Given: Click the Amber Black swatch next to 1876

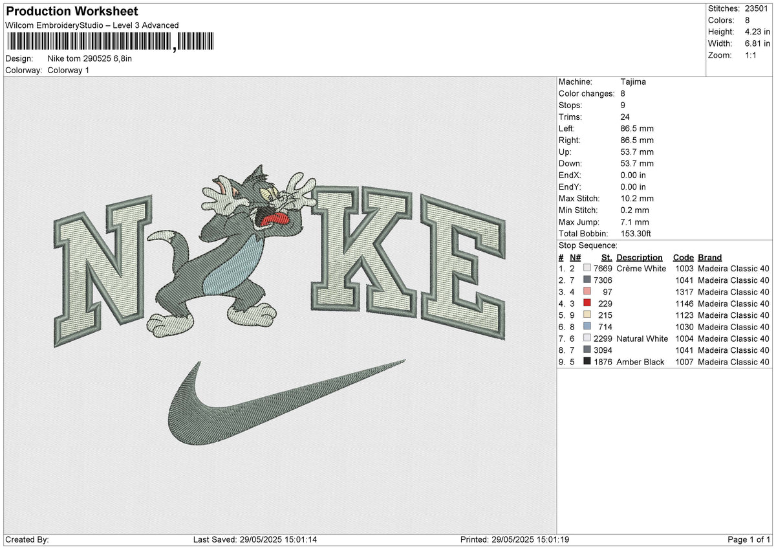Looking at the screenshot, I should [587, 361].
